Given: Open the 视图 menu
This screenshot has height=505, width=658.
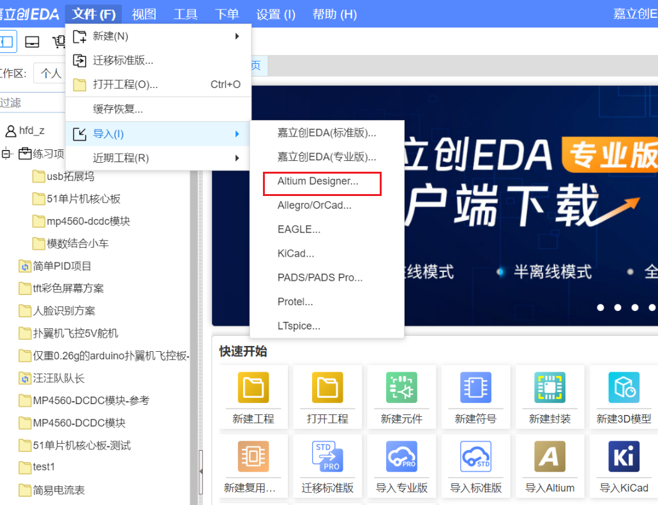Looking at the screenshot, I should click(x=144, y=14).
